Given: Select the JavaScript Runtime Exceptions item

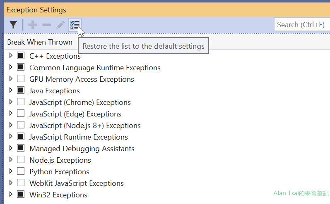Looking at the screenshot, I should click(78, 137).
